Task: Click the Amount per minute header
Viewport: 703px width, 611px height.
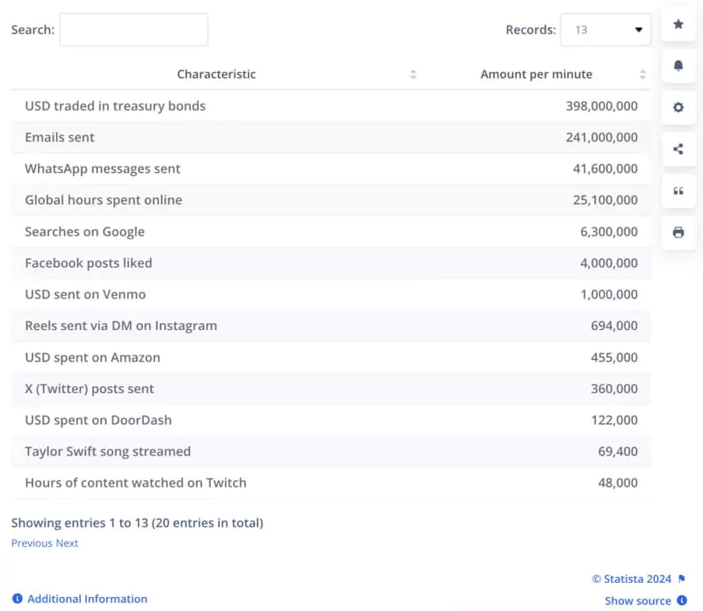Action: (536, 75)
